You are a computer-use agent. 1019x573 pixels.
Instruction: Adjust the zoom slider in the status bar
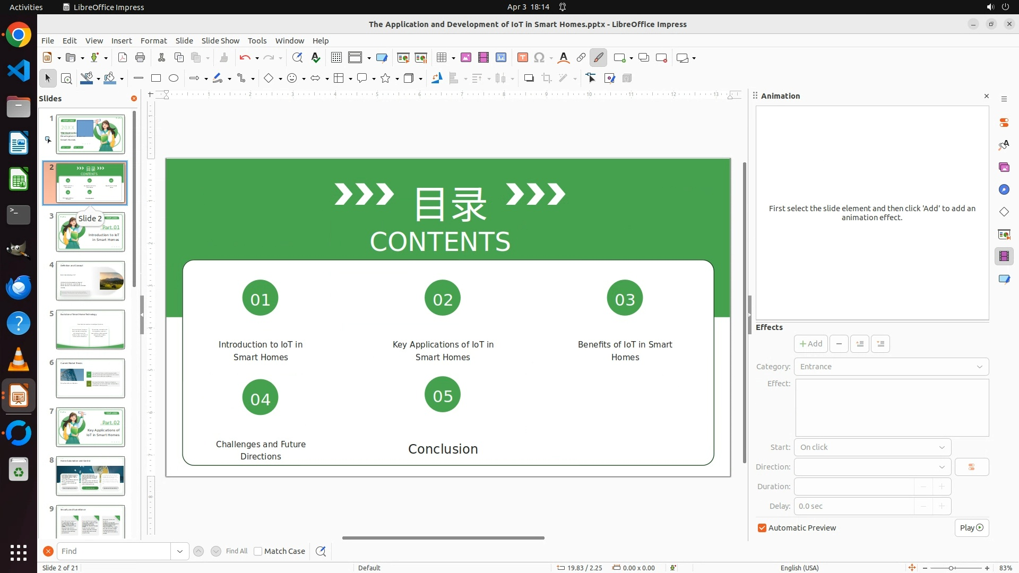tap(951, 568)
